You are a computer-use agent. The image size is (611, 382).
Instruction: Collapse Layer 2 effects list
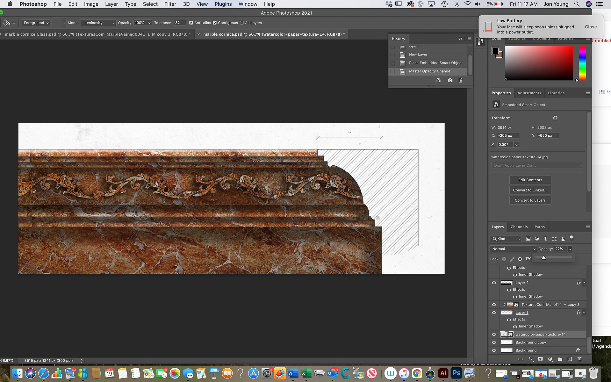[x=584, y=283]
